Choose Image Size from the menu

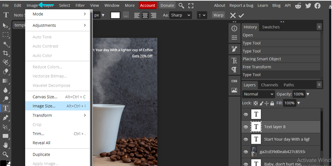57,106
